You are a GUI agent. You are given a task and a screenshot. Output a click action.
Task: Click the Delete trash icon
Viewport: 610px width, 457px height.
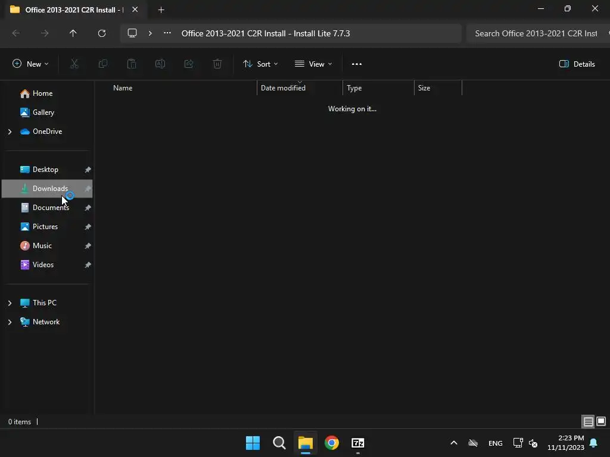tap(217, 64)
